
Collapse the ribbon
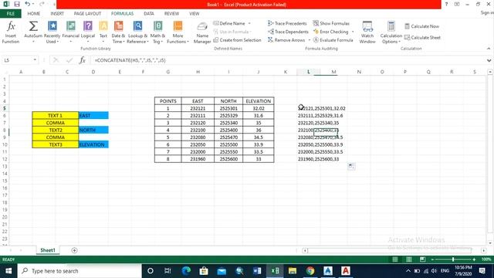tap(489, 49)
